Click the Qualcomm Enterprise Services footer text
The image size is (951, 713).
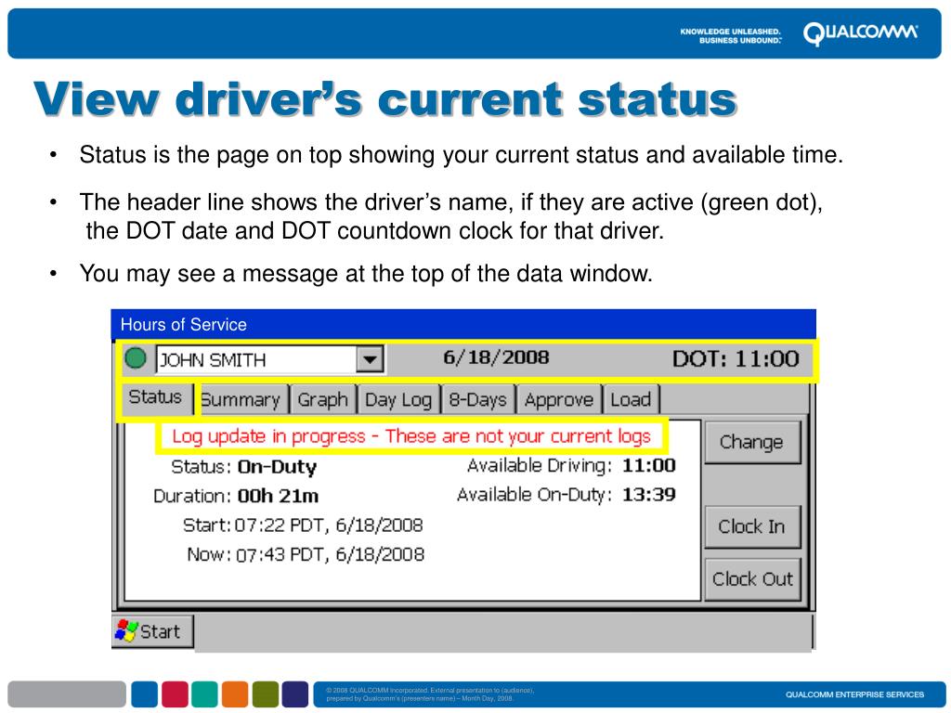click(854, 694)
